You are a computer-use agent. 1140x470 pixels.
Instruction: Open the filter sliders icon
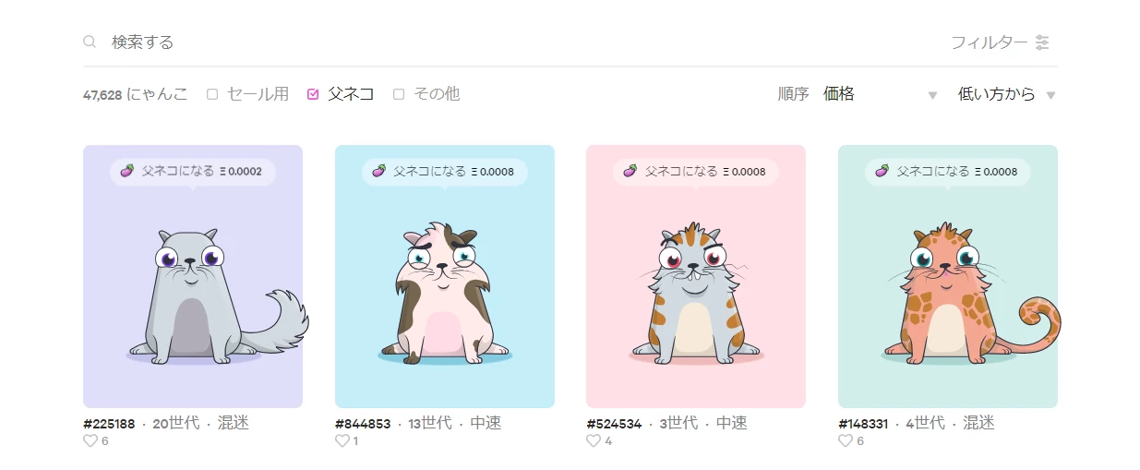(1042, 42)
